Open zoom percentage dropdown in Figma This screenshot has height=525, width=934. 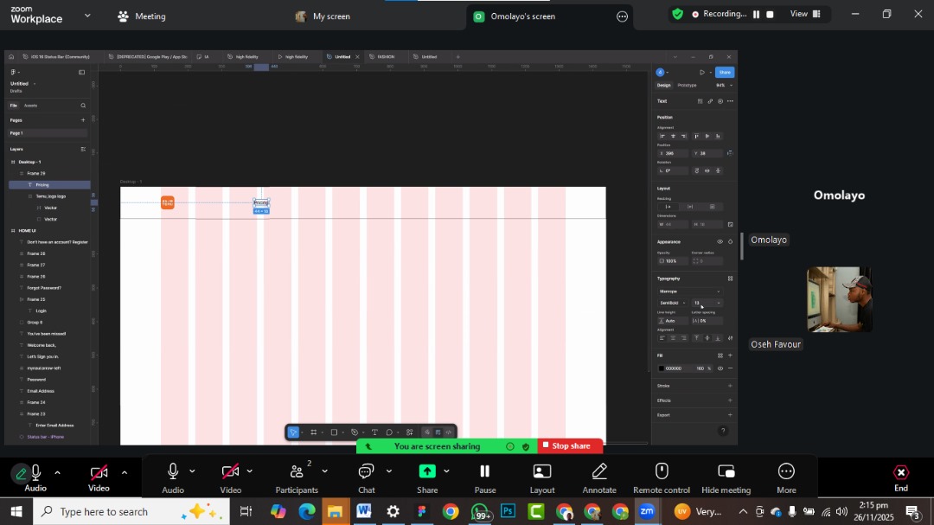coord(725,86)
